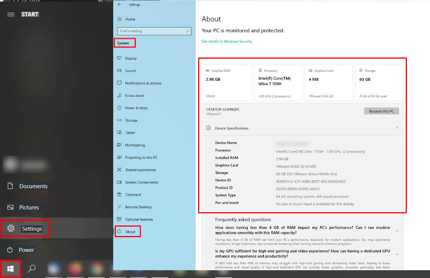Screen dimensions: 430x278
Task: Collapse the GPU gaming FAQ answer
Action: [397, 254]
